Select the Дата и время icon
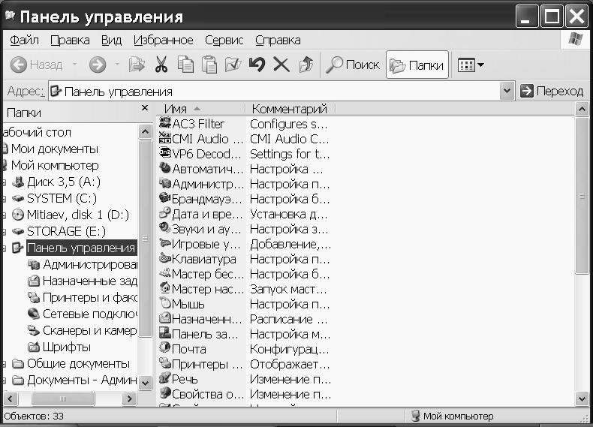The height and width of the screenshot is (427, 593). coord(165,213)
